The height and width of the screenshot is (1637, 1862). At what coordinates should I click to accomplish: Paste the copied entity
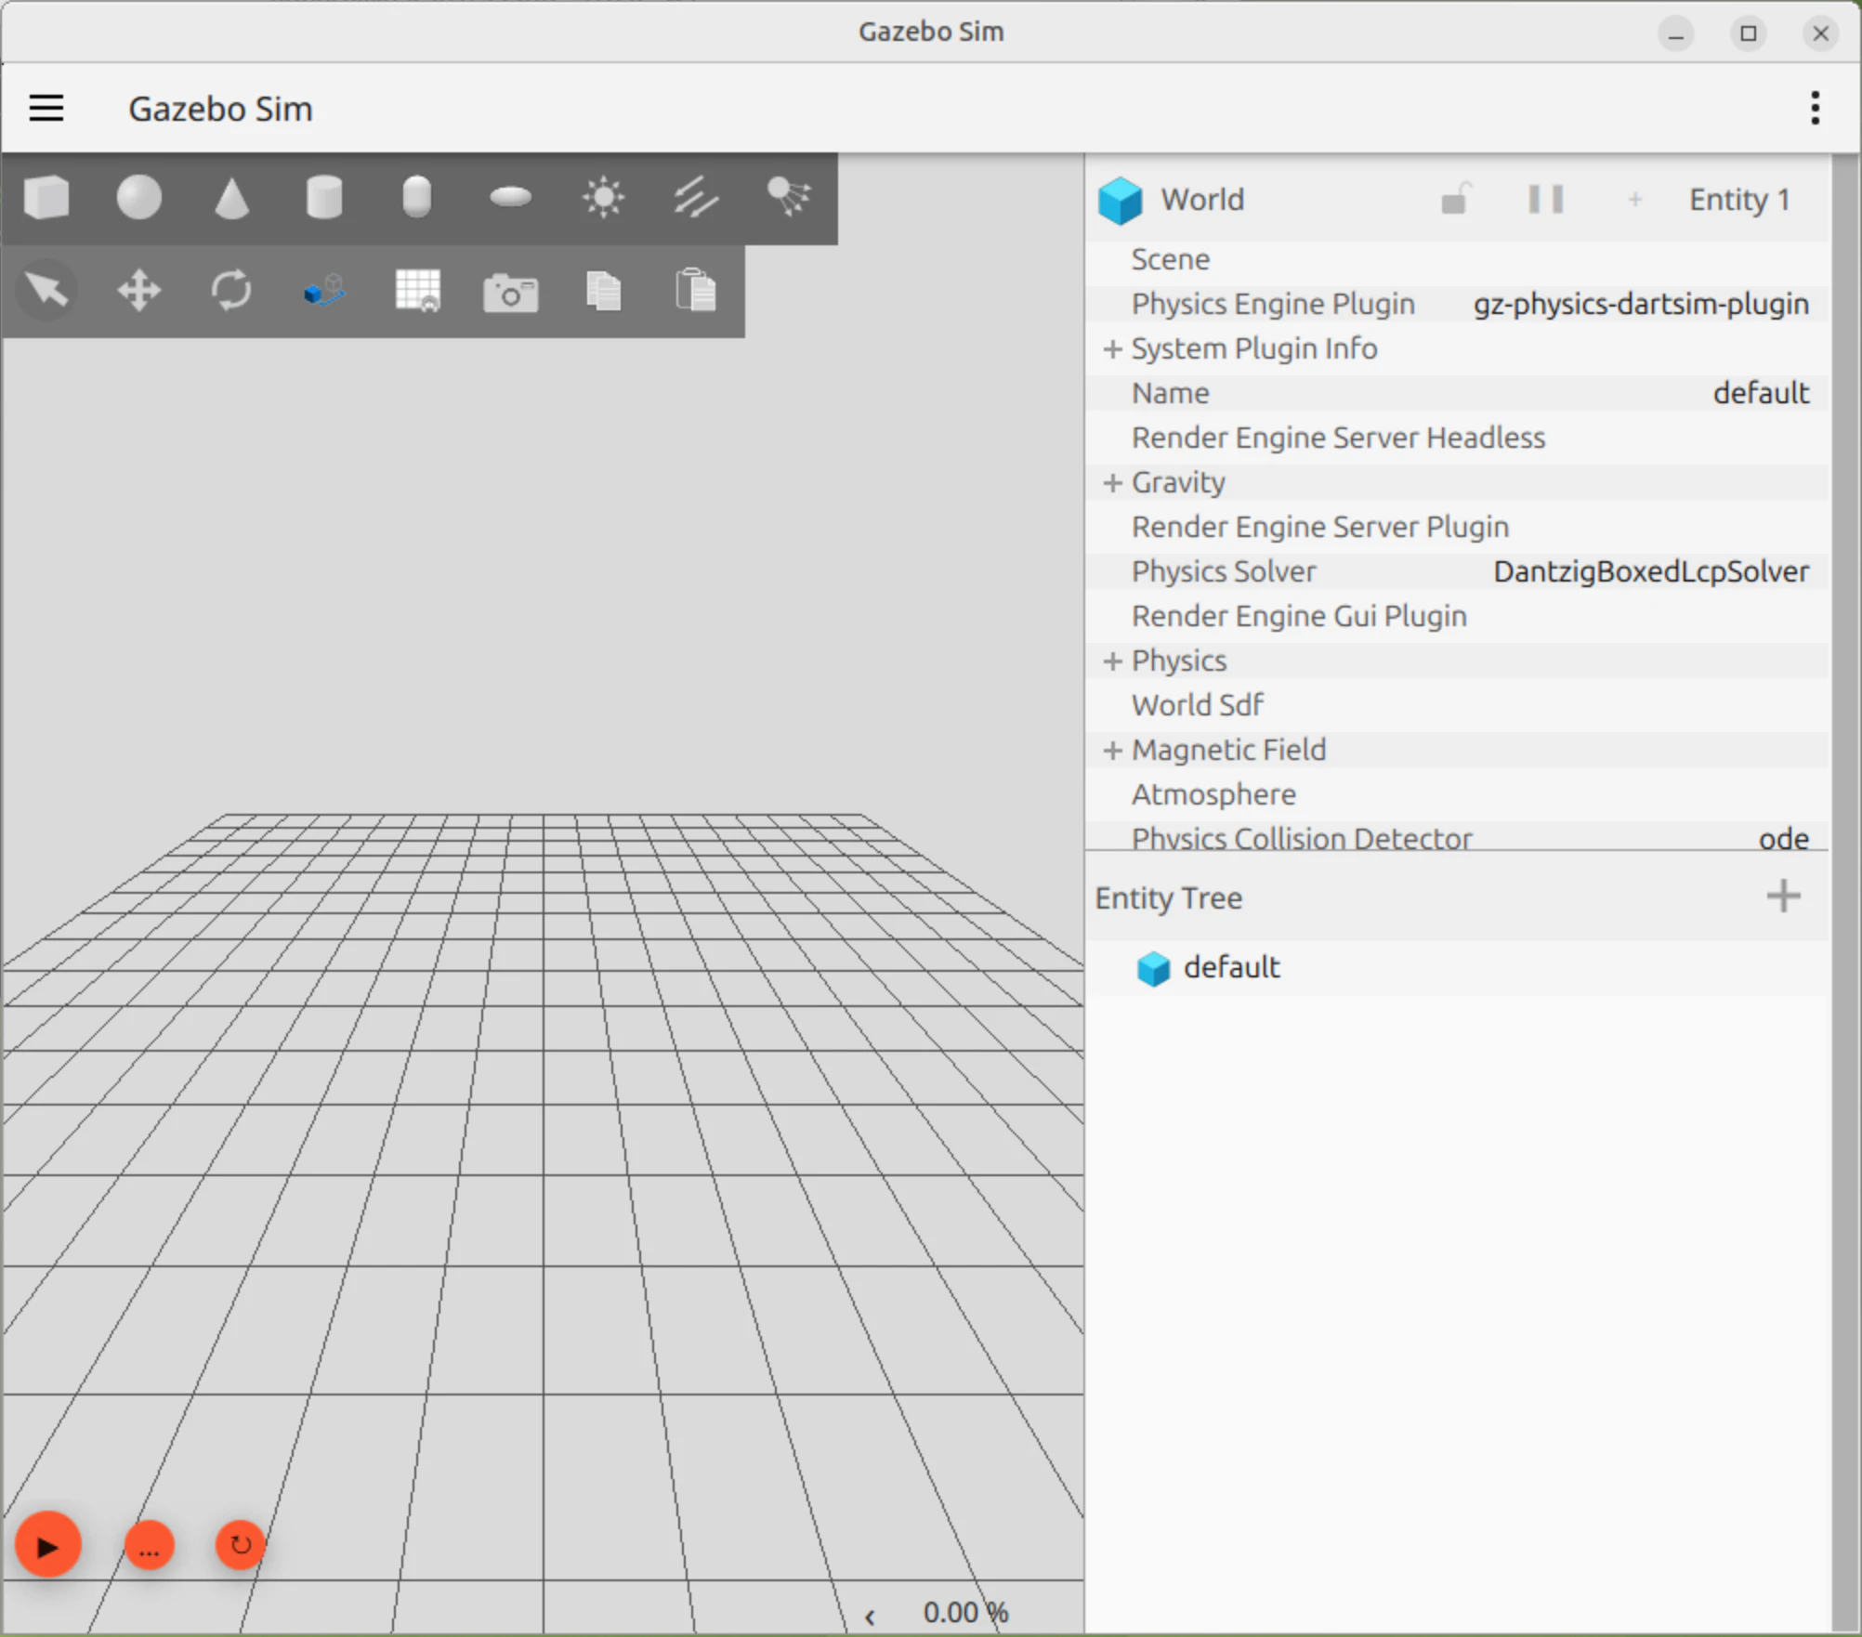(696, 291)
